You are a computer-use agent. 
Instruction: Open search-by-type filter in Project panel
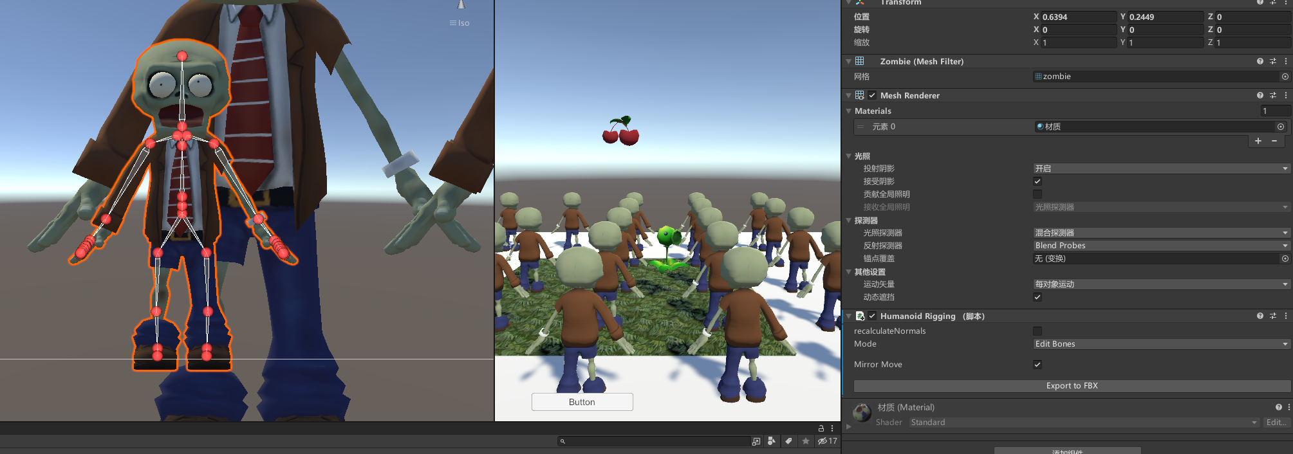point(772,441)
